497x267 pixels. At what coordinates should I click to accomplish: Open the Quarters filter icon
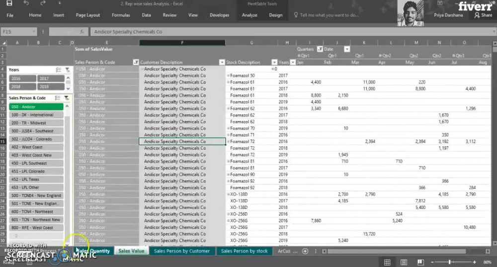(320, 49)
